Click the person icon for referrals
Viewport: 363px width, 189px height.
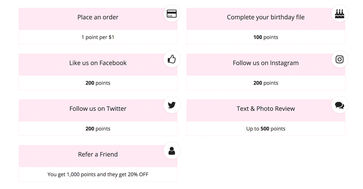tap(172, 151)
